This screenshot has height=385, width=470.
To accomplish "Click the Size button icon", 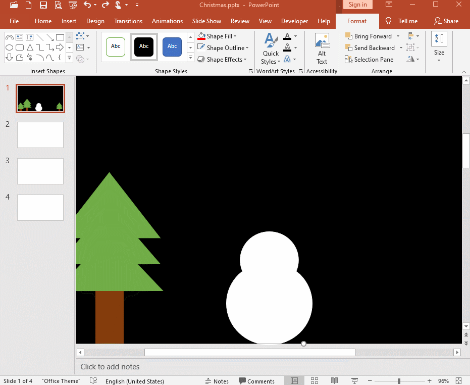I will coord(439,39).
